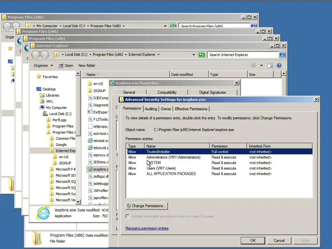Click the blue Help question mark icon
Image resolution: width=332 pixels, height=249 pixels.
279,65
